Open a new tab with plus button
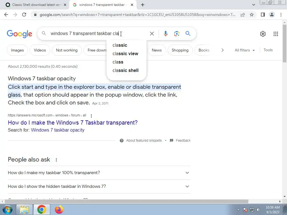This screenshot has height=215, width=287. coord(143,5)
